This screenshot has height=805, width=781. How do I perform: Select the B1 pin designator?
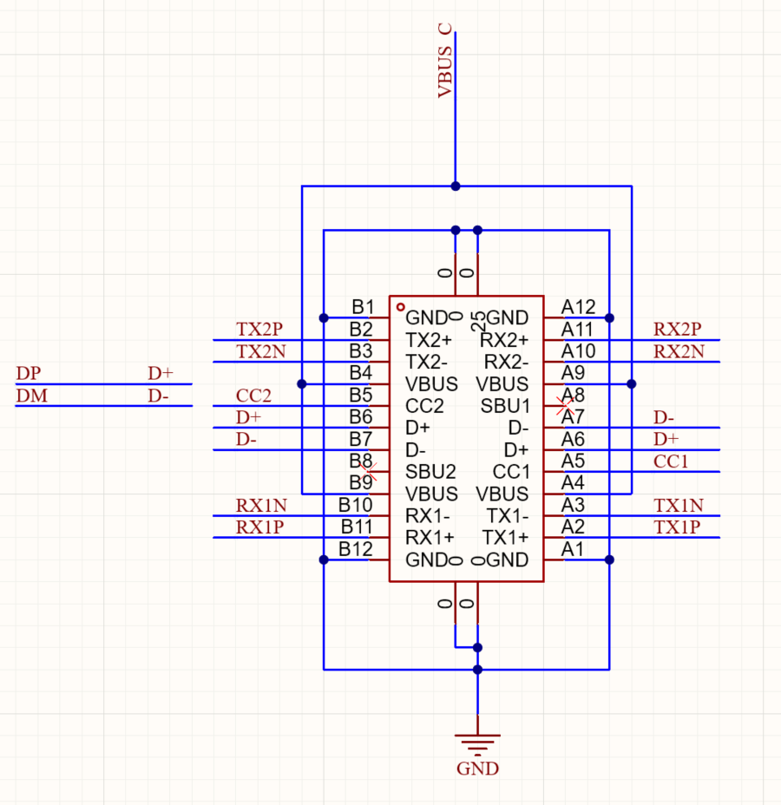(363, 307)
